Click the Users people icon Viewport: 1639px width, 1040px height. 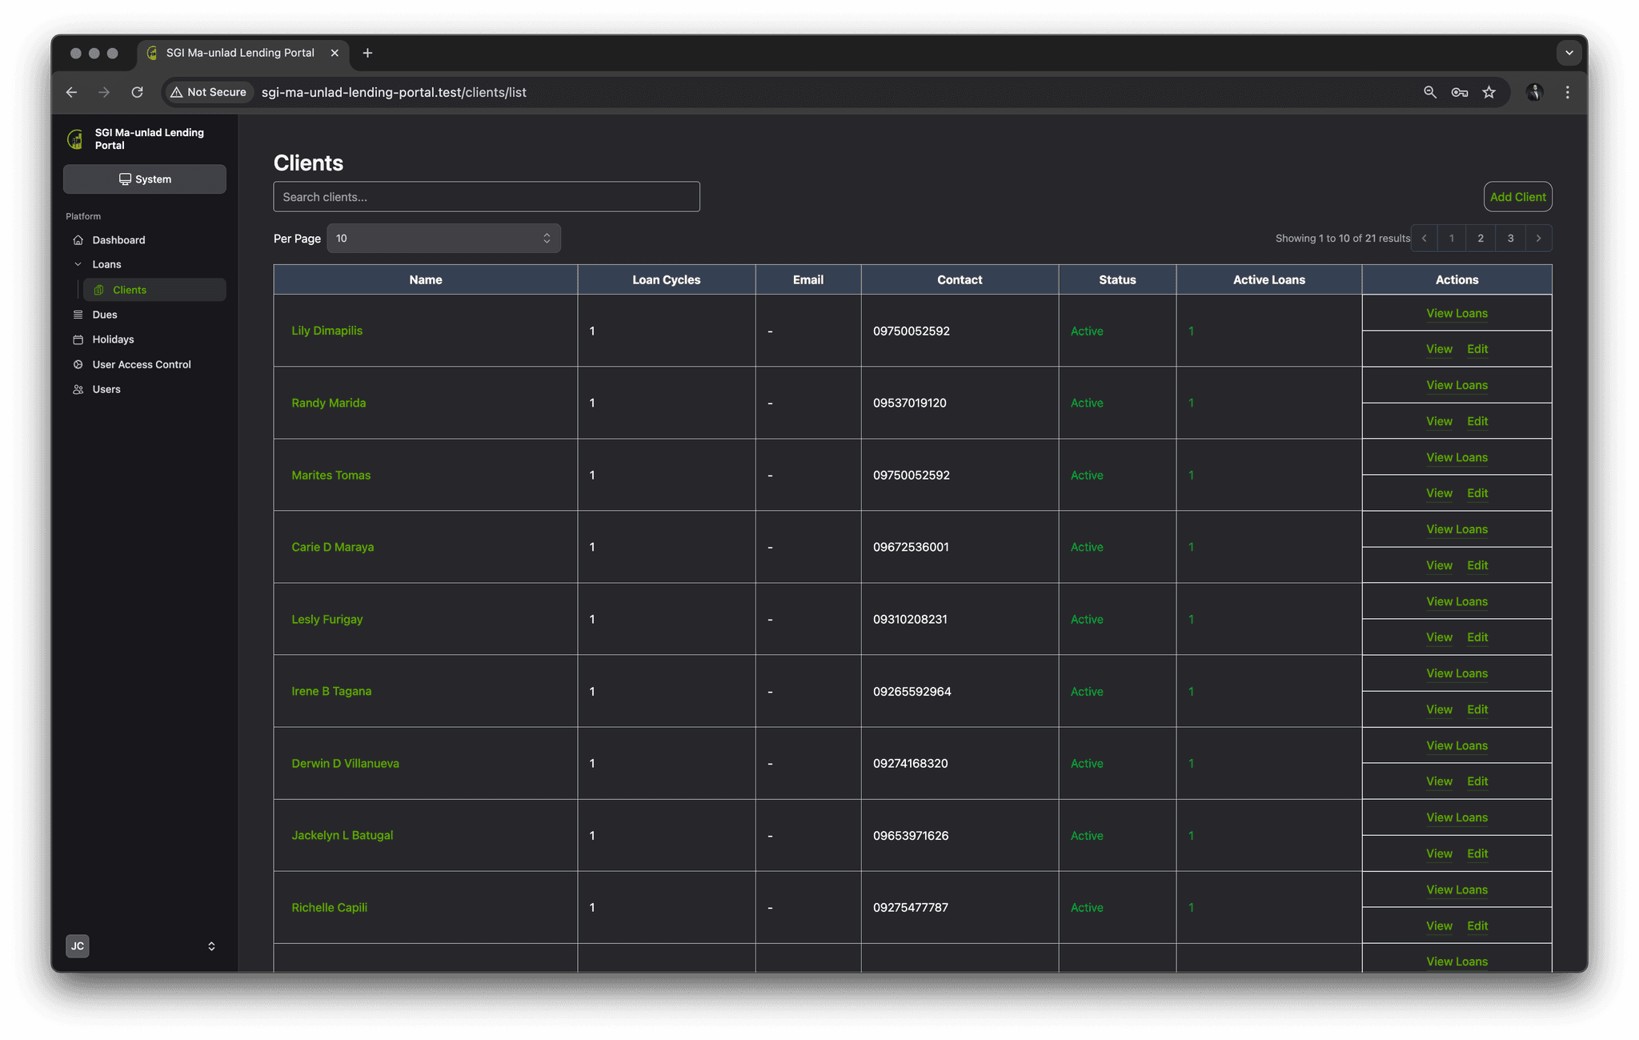tap(78, 389)
